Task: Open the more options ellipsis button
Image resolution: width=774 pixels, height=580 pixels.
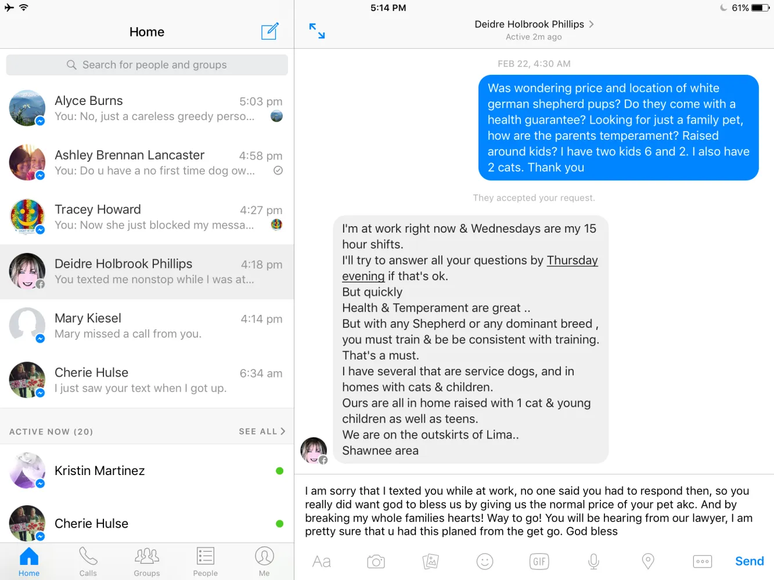Action: (x=703, y=561)
